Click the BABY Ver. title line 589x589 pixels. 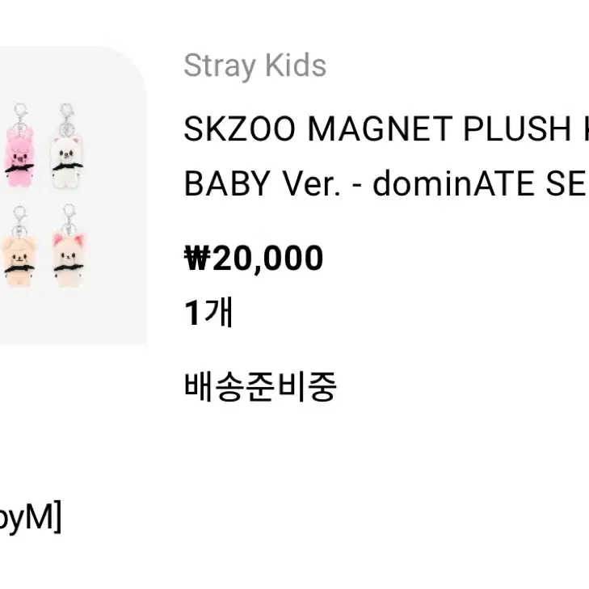click(x=386, y=183)
